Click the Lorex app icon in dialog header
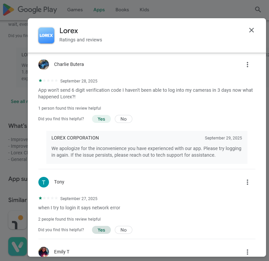Viewport: 269px width, 261px height. point(46,35)
